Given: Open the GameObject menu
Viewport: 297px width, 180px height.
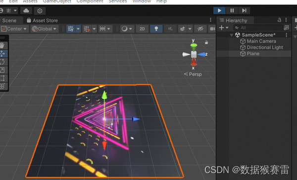Looking at the screenshot, I should click(x=57, y=1).
